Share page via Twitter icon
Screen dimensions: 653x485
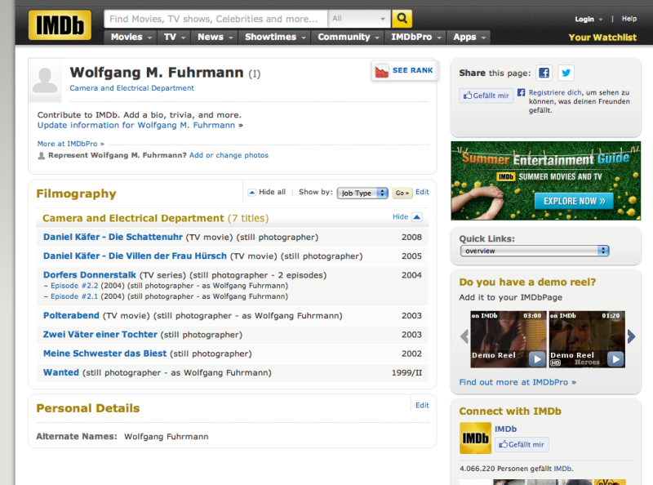(566, 73)
